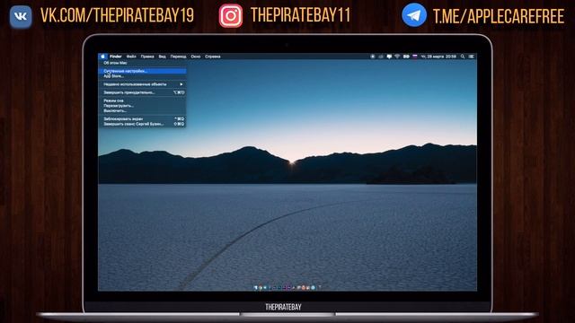
Task: Choose Выключить in the Apple menu
Action: (x=142, y=110)
